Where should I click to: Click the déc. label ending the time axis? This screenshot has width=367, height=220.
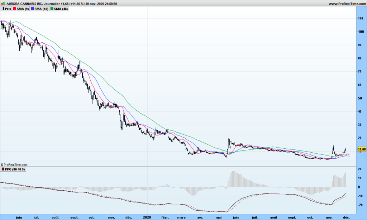tap(347, 217)
